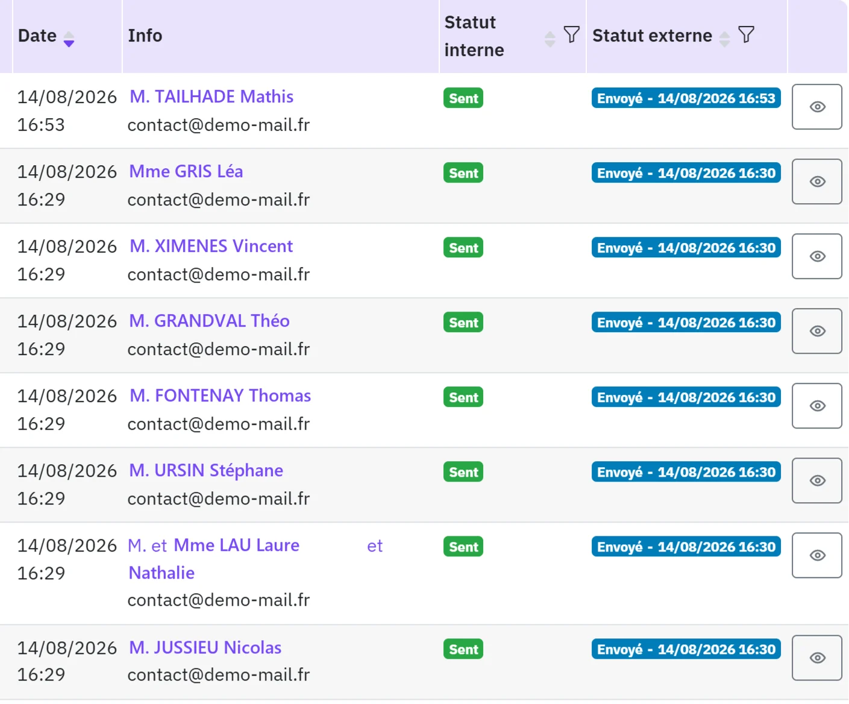Screen dimensions: 849x704
Task: Open eye view for URSIN Stéphane row
Action: pos(816,480)
